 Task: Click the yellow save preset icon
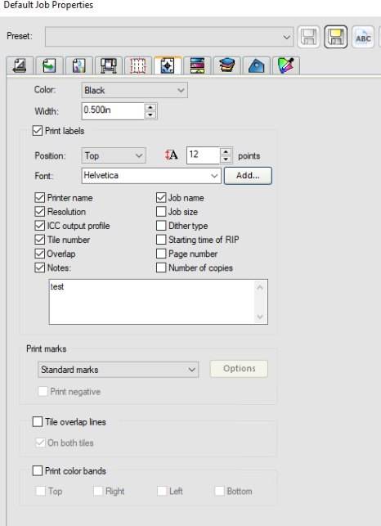point(336,37)
